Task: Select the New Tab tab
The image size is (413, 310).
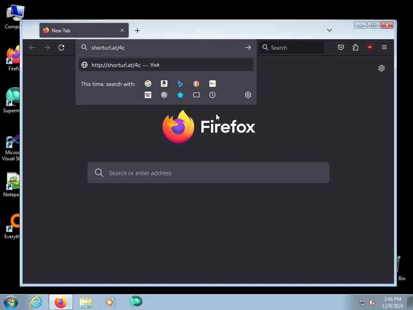Action: [84, 30]
